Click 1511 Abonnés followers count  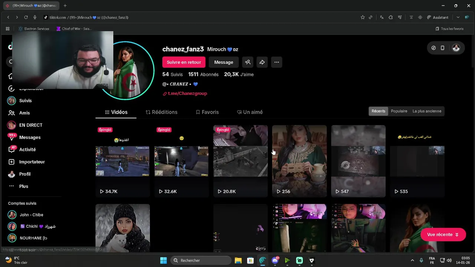pyautogui.click(x=203, y=74)
